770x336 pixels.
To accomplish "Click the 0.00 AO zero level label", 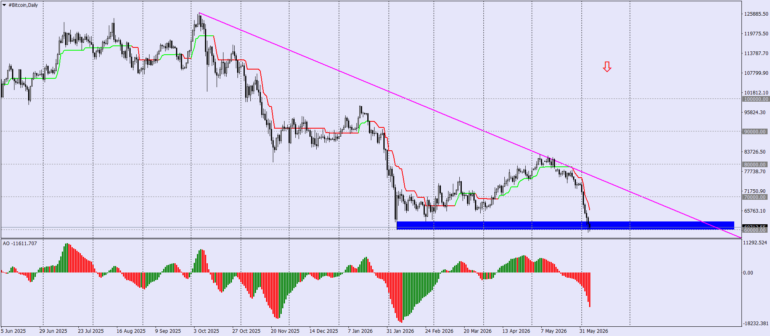I will (748, 273).
